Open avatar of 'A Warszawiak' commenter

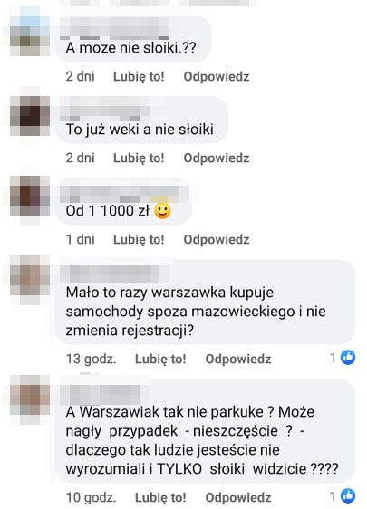[30, 395]
